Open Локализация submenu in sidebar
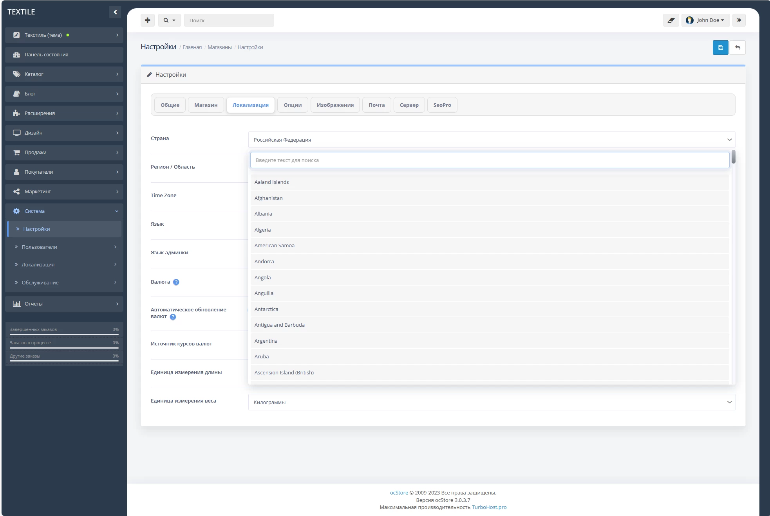Viewport: 770px width, 516px height. (x=64, y=265)
